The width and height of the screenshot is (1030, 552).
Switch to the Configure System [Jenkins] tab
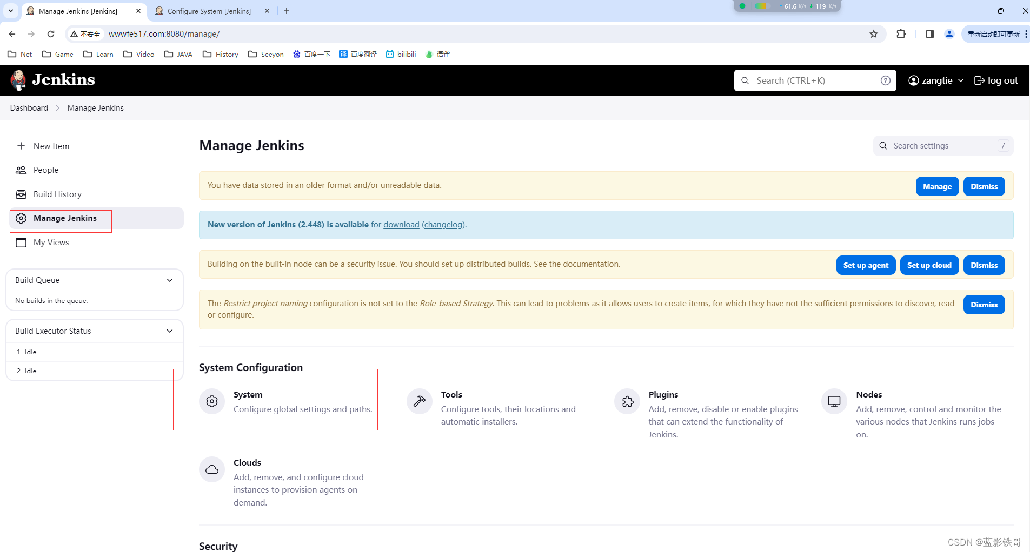[x=209, y=11]
